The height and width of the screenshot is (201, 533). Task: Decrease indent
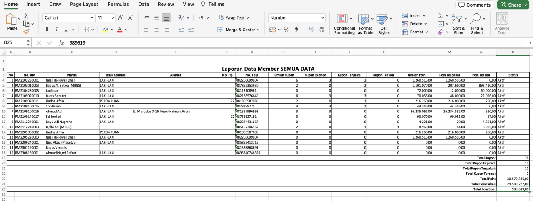182,30
